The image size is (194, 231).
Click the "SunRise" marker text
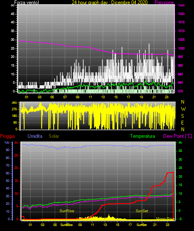tap(67, 211)
